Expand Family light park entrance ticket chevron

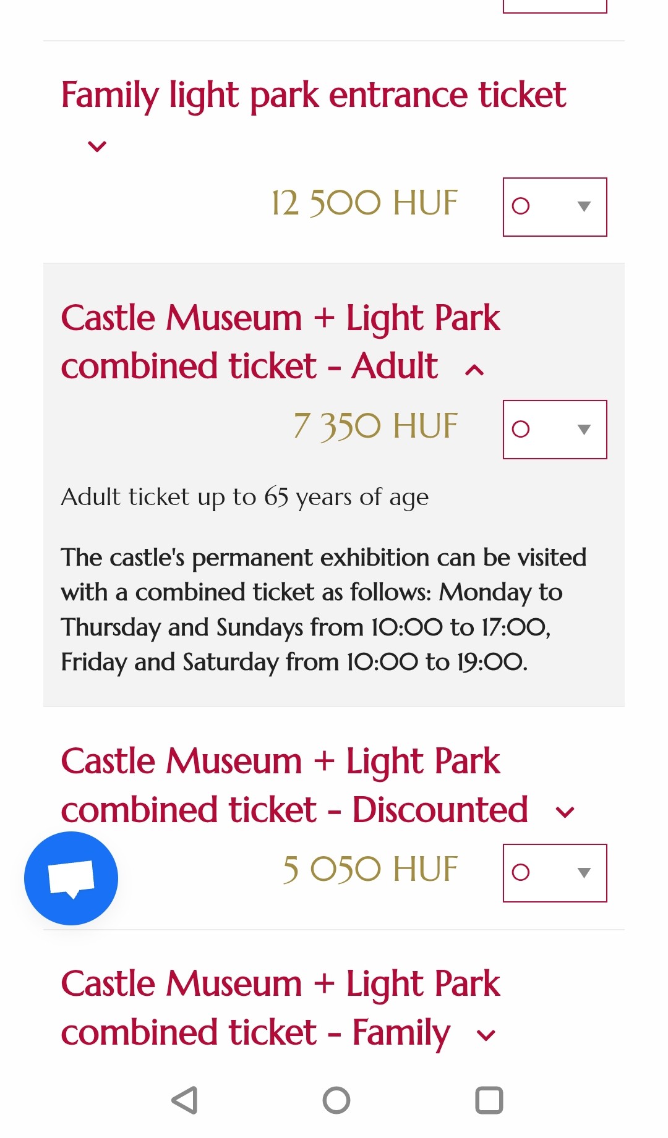97,146
